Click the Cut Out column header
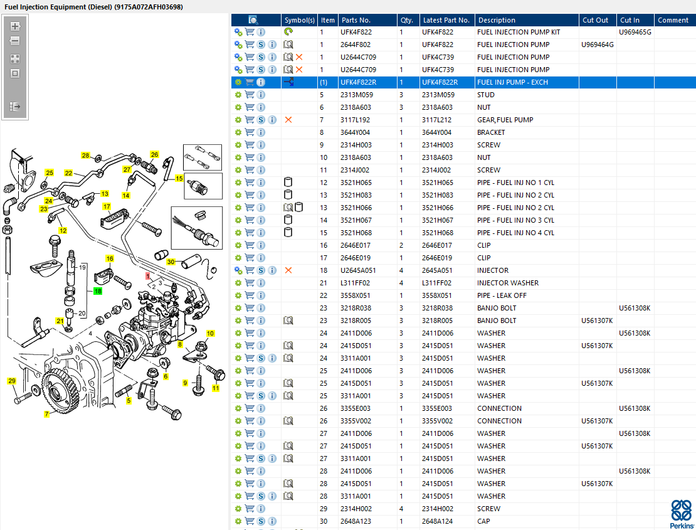 click(x=598, y=20)
